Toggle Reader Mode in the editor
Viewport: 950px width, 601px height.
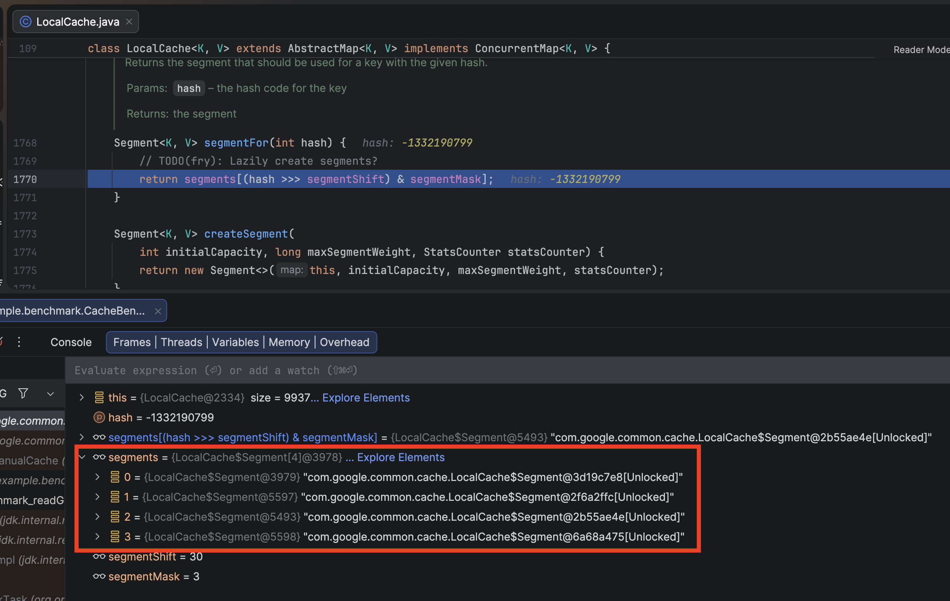[921, 50]
